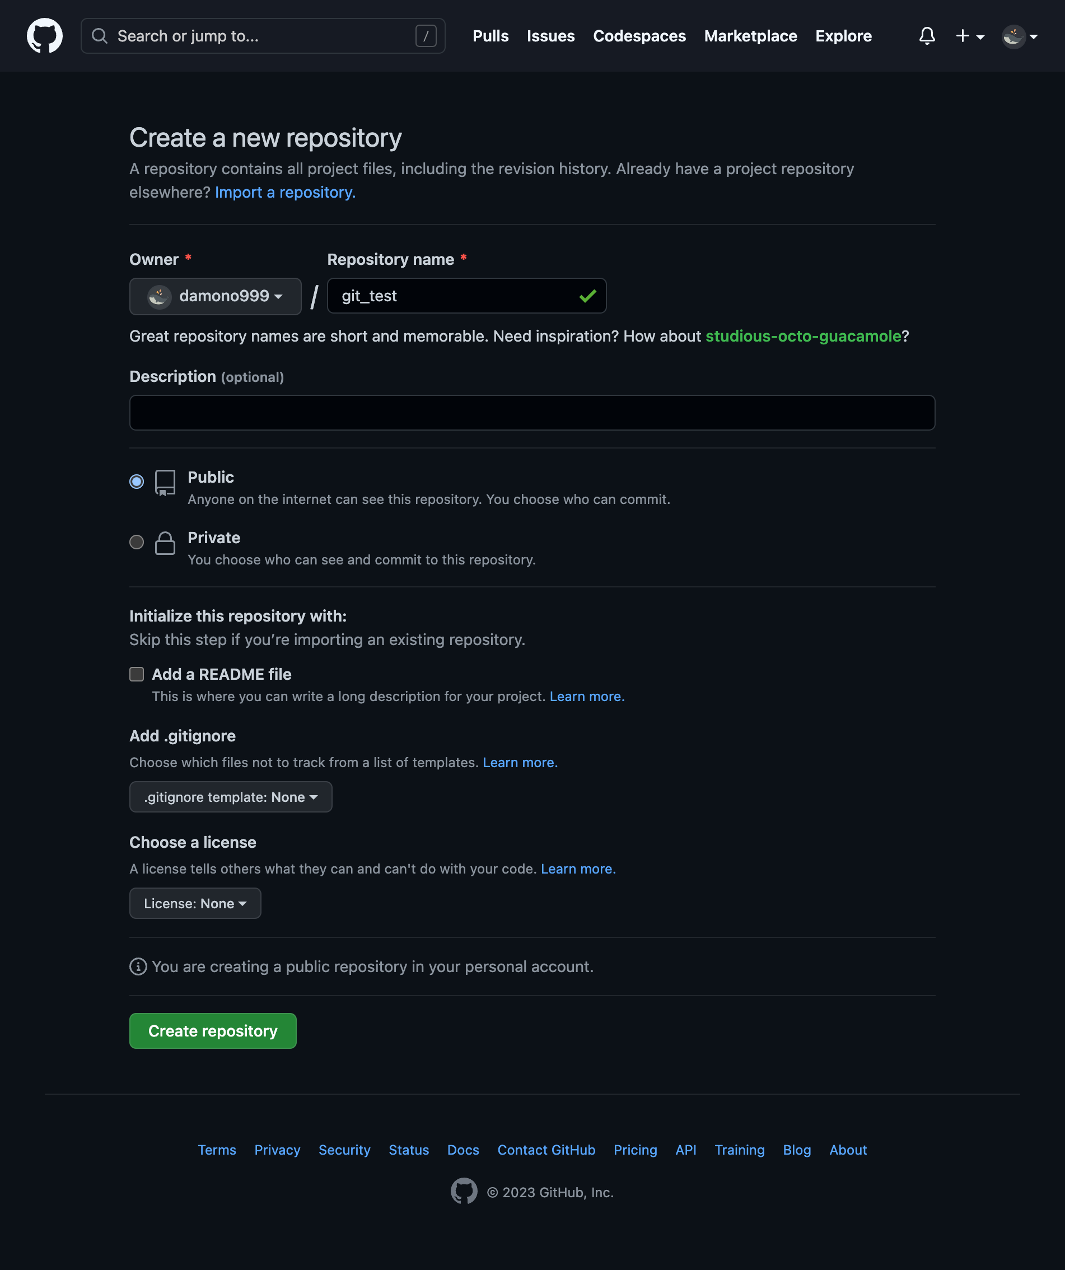Image resolution: width=1065 pixels, height=1270 pixels.
Task: Select the Private visibility radio button
Action: point(137,542)
